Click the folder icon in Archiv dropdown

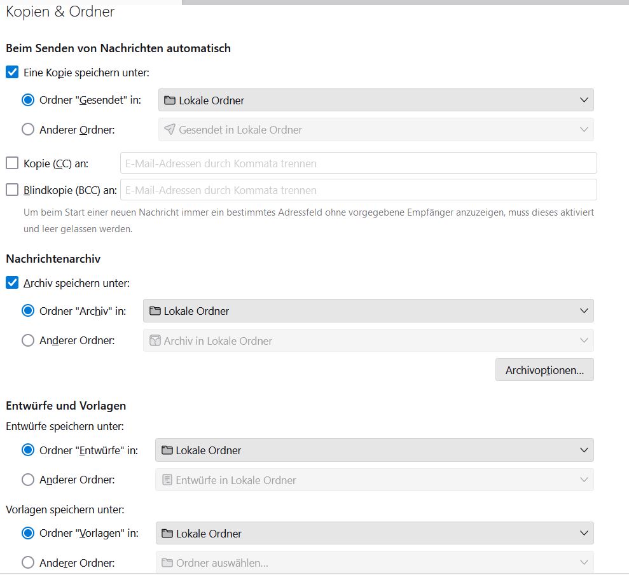(x=155, y=311)
